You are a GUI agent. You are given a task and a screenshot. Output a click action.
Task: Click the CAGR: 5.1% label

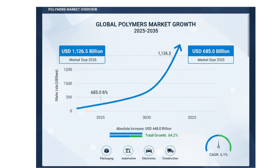pyautogui.click(x=218, y=155)
